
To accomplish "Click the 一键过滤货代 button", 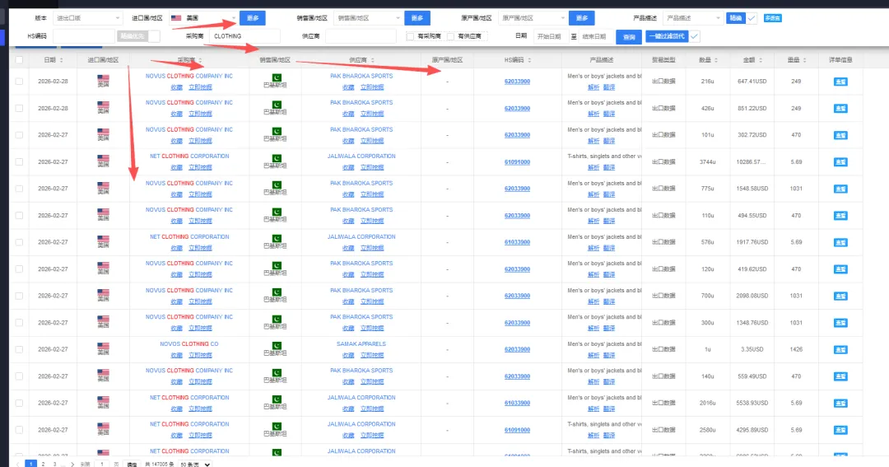I will [667, 36].
